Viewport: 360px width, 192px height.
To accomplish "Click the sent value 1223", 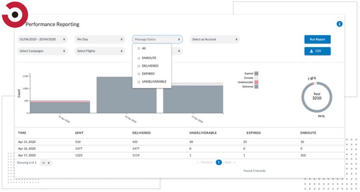I will pos(79,155).
